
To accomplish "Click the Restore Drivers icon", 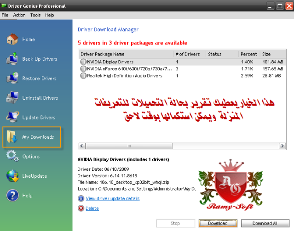I will [12, 78].
